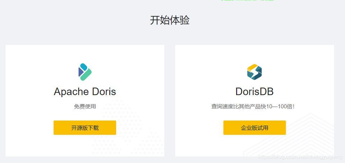Click the green pill shape in Doris logo

click(x=86, y=75)
